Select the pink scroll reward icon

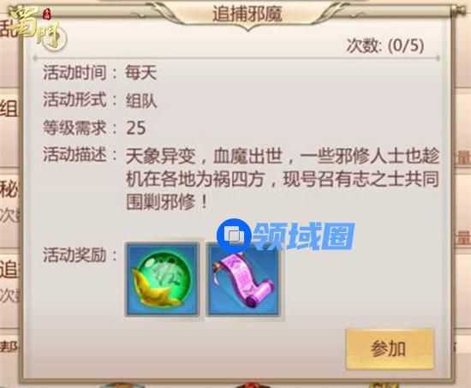point(244,279)
